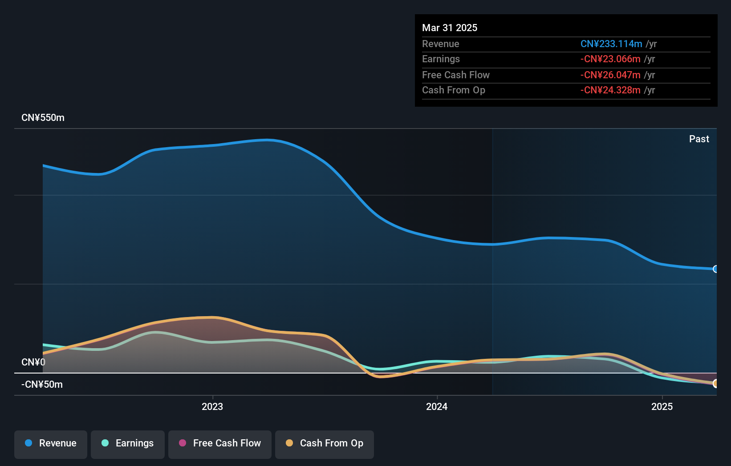This screenshot has height=466, width=731.
Task: Toggle the Free Cash Flow legend button
Action: click(x=220, y=444)
